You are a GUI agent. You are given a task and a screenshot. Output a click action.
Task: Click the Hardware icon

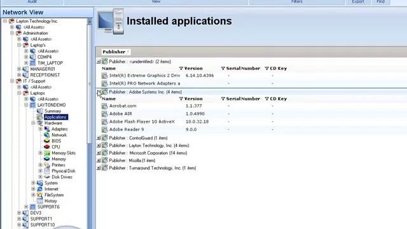pyautogui.click(x=39, y=123)
